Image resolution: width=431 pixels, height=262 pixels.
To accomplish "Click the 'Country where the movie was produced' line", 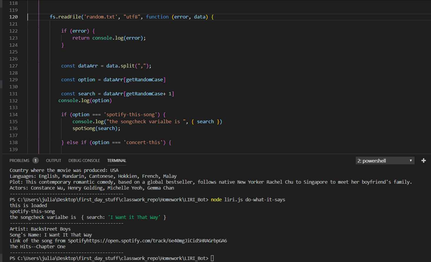I will [64, 170].
